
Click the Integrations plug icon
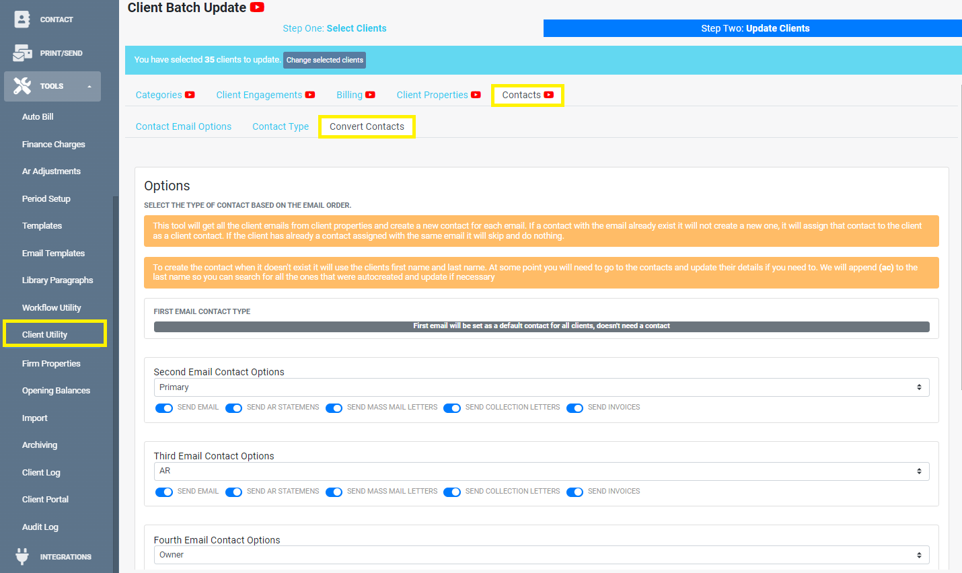tap(22, 556)
